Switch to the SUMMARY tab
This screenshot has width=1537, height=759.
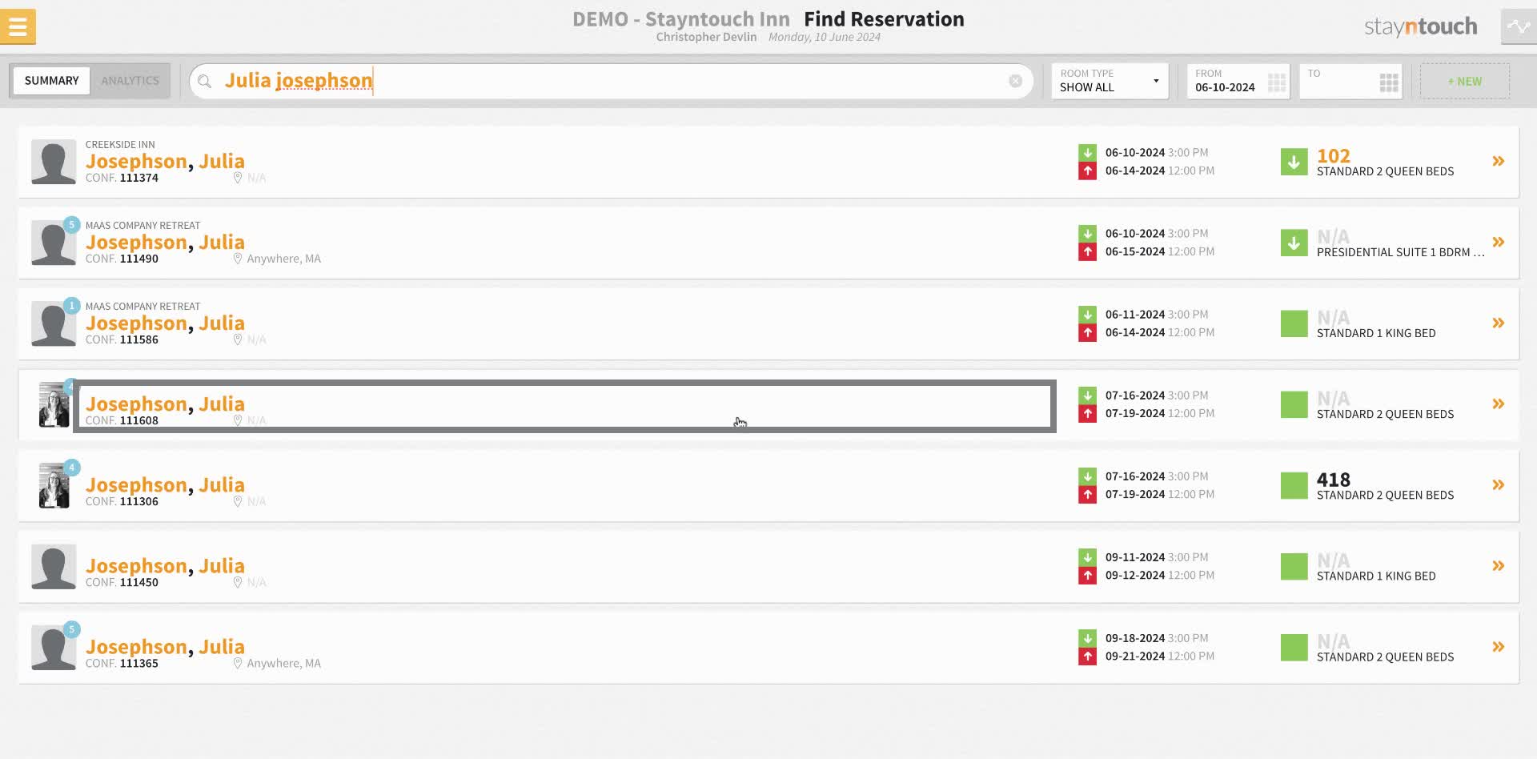point(51,81)
